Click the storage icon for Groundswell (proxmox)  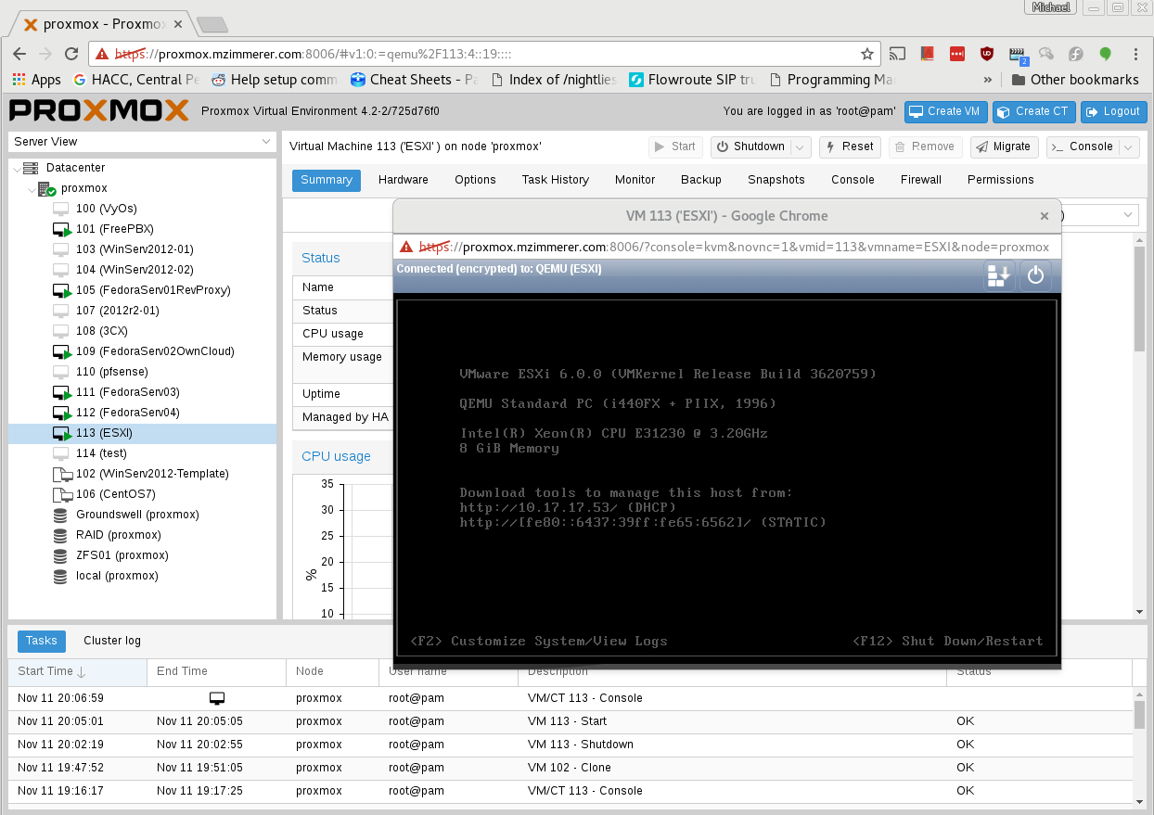(61, 515)
